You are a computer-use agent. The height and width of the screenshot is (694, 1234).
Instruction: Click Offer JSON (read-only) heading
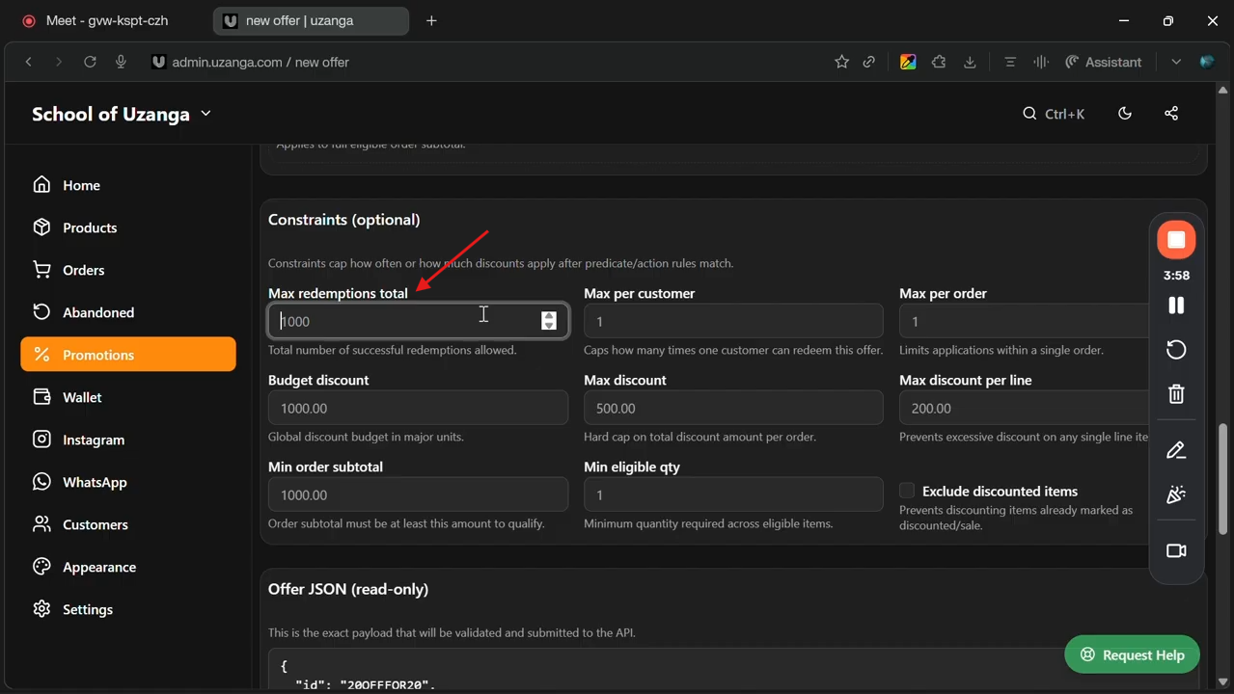tap(348, 589)
